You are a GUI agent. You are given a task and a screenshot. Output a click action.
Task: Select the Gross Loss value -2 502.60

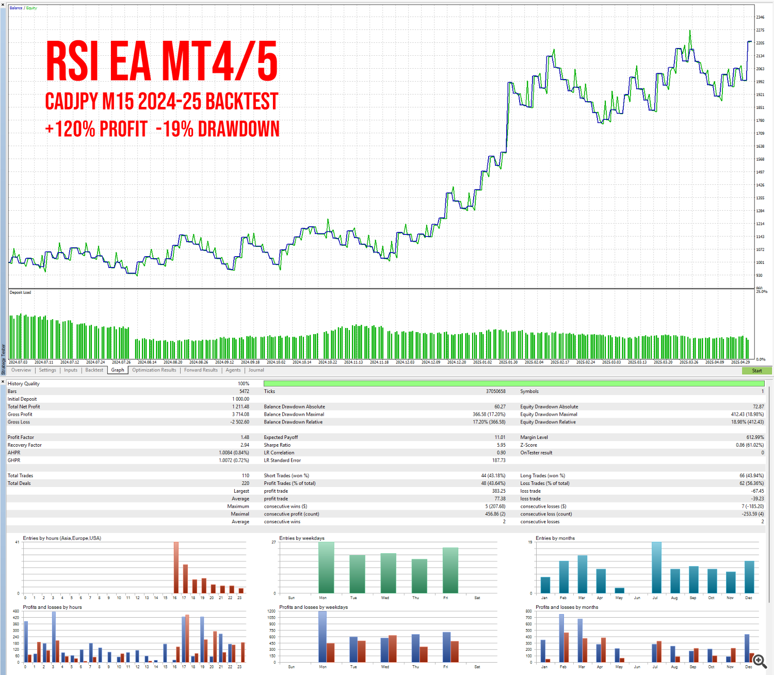coord(239,422)
